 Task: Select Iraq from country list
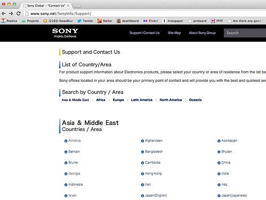(222, 184)
